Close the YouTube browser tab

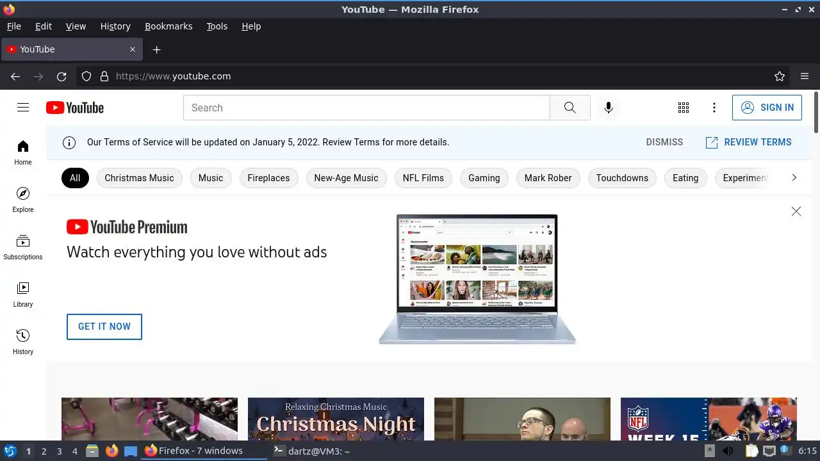point(133,49)
